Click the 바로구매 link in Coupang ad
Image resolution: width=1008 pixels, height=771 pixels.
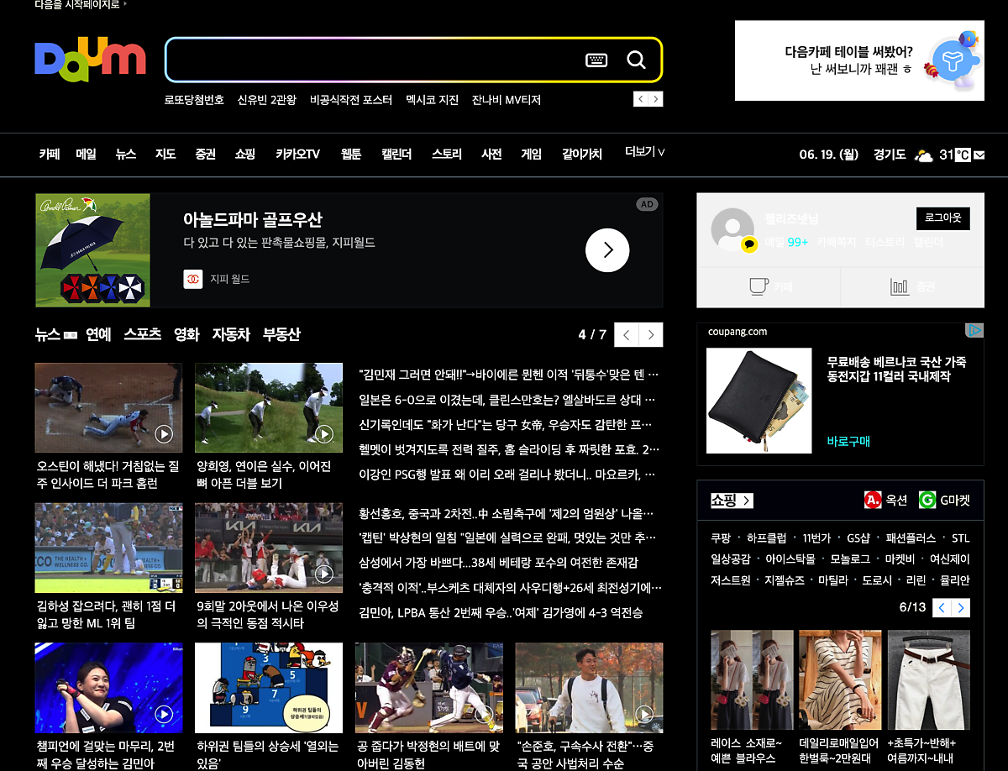click(848, 441)
